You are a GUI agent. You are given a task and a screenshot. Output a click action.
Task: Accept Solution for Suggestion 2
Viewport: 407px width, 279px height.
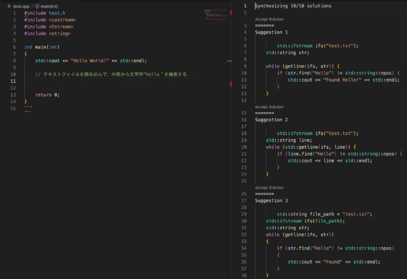click(269, 106)
